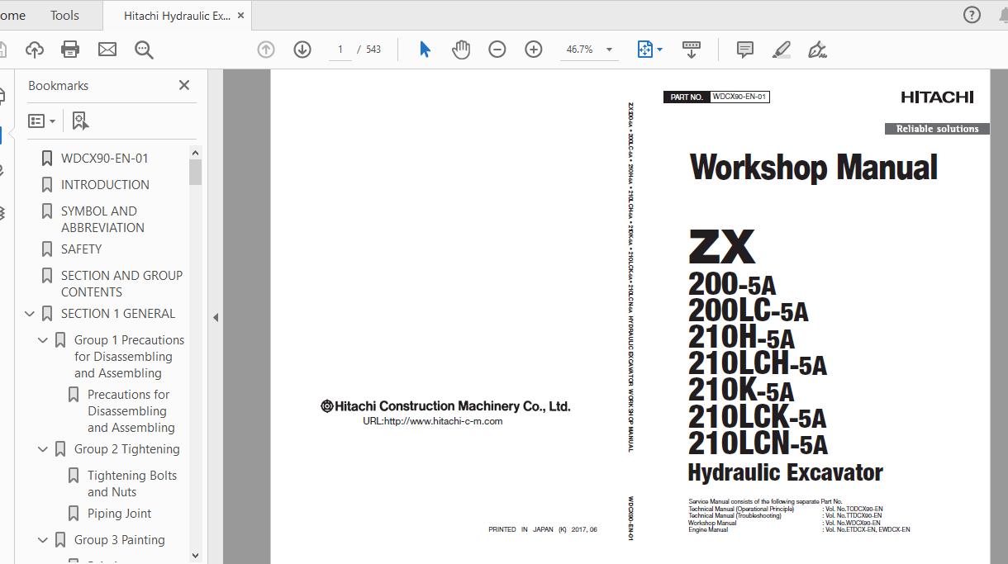Close the Bookmarks panel
Image resolution: width=1008 pixels, height=564 pixels.
click(184, 85)
